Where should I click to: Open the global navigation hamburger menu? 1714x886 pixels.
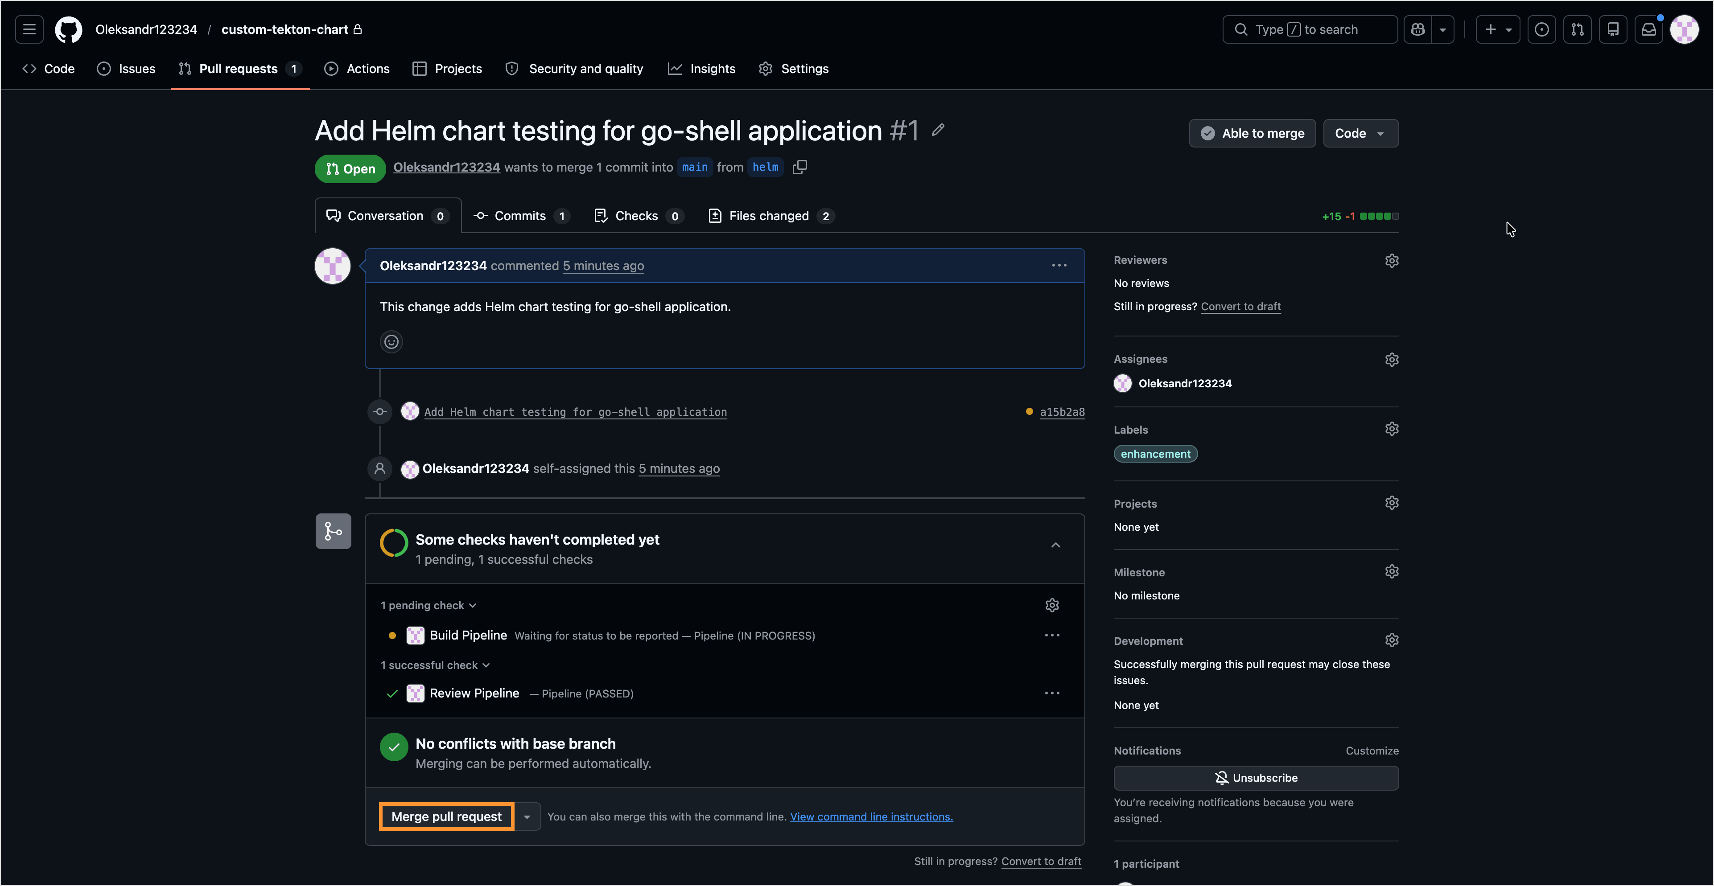click(x=29, y=29)
